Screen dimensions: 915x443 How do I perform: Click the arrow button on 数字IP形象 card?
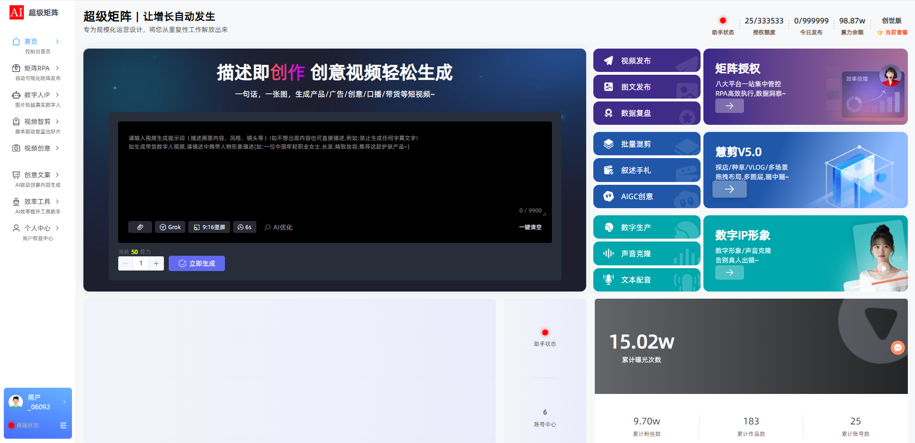tap(730, 272)
